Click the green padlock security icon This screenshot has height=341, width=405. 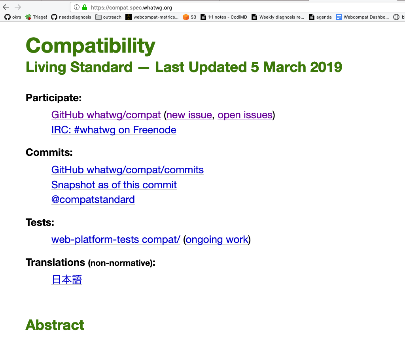click(84, 7)
